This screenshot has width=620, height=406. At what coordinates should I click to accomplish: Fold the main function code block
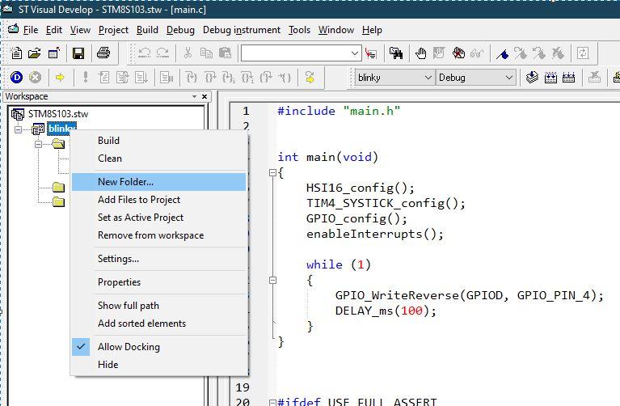point(272,172)
